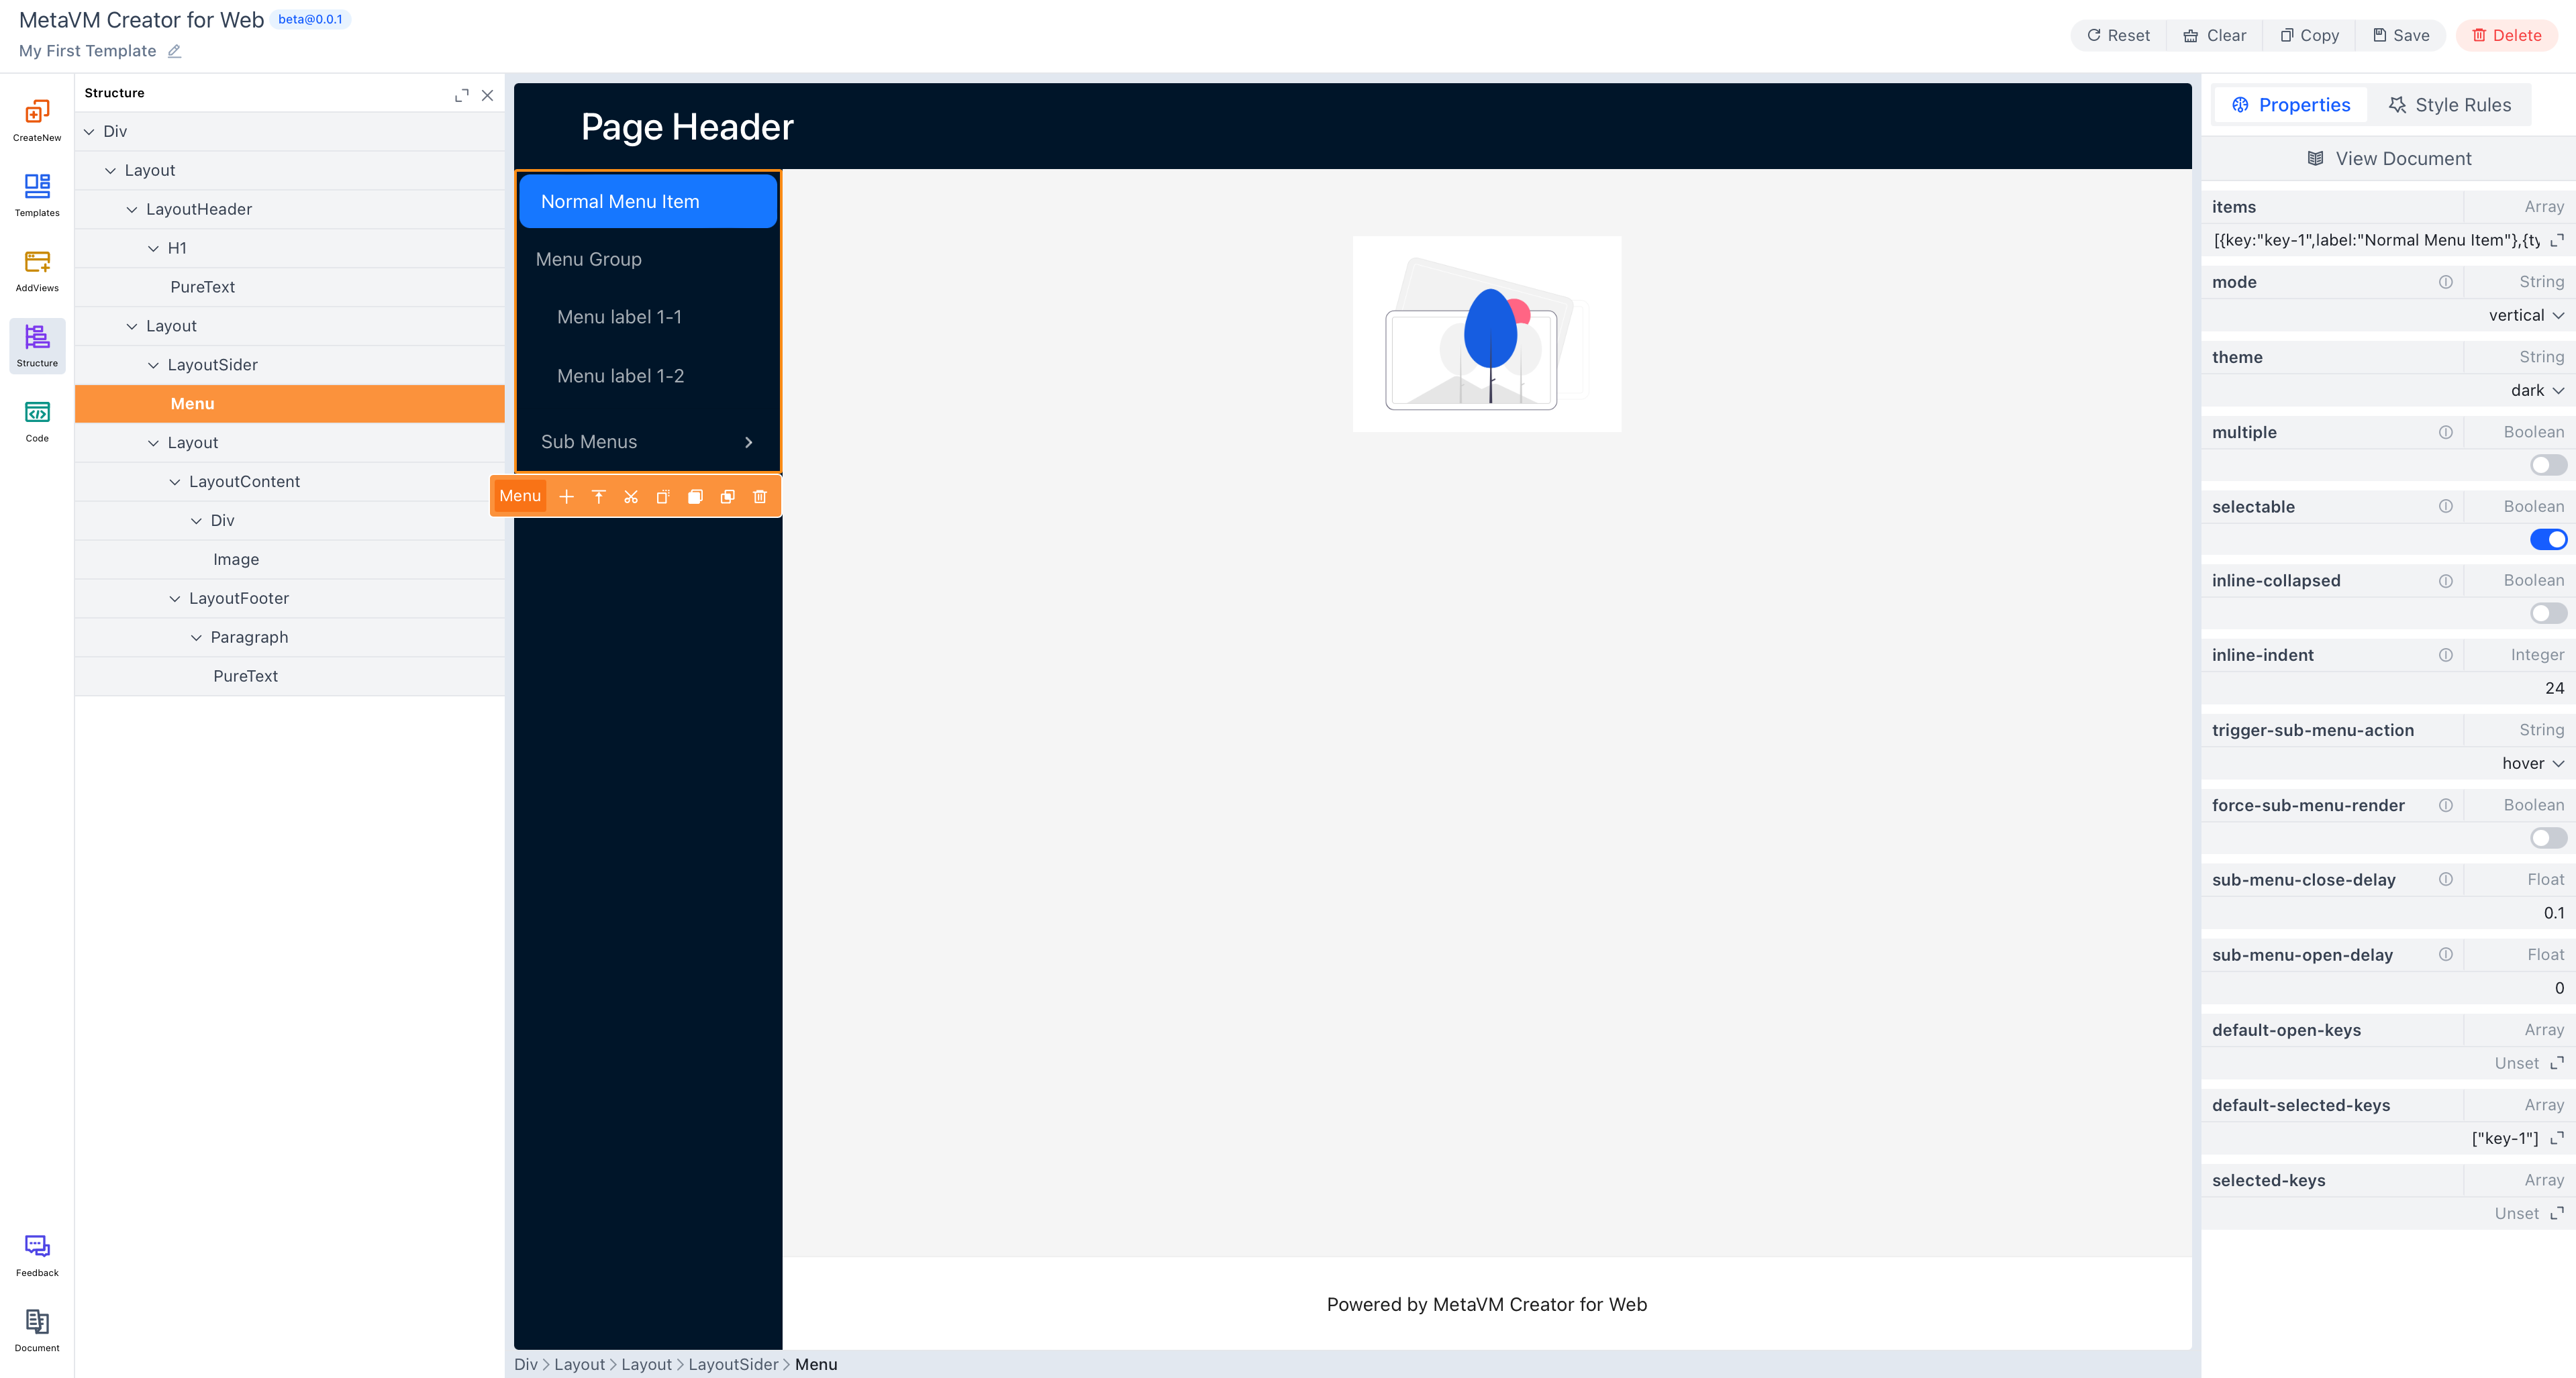
Task: Close the Structure panel
Action: tap(488, 95)
